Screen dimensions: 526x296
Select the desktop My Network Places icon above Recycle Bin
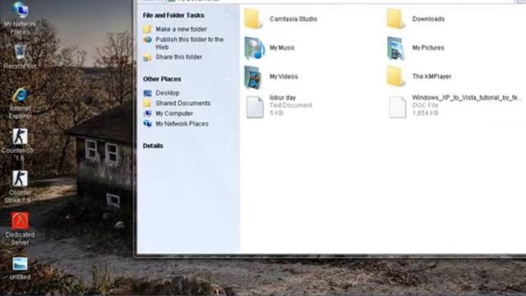click(x=20, y=18)
